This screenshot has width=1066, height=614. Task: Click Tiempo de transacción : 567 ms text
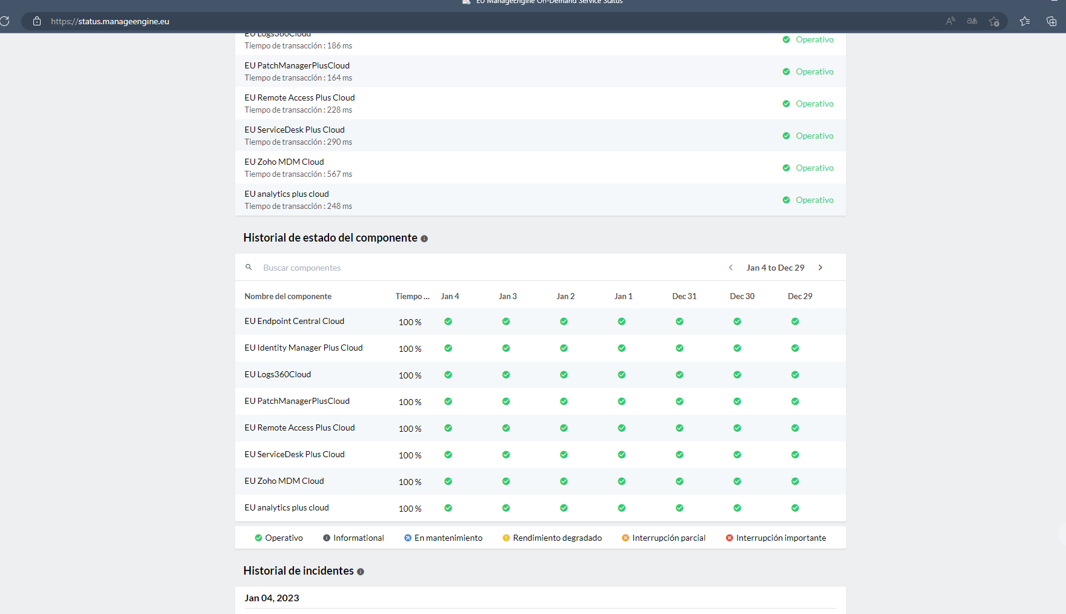(298, 174)
